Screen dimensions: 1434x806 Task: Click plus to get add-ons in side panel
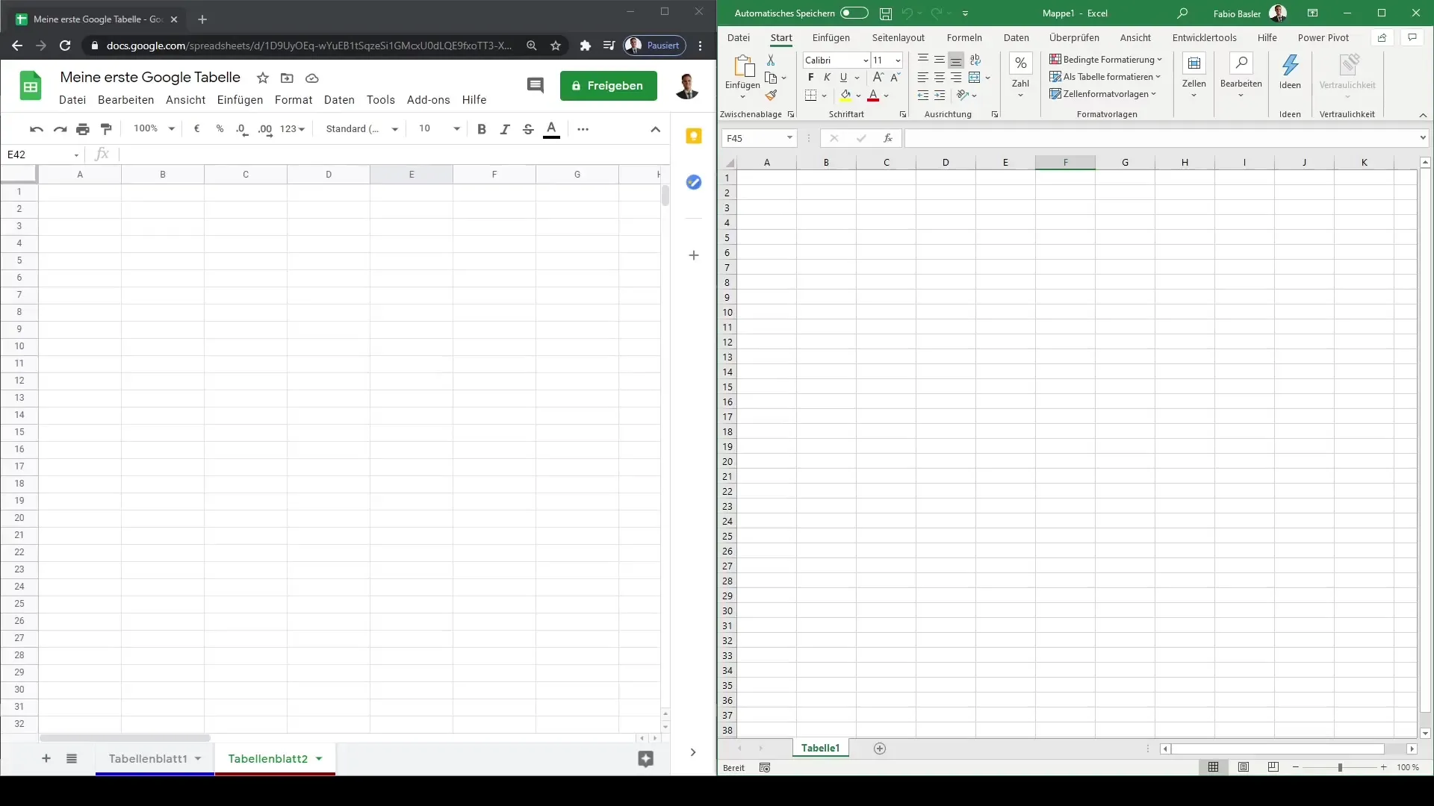click(694, 255)
